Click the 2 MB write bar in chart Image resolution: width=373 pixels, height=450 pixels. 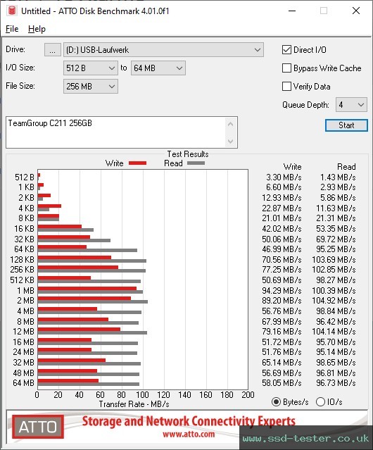pos(84,299)
